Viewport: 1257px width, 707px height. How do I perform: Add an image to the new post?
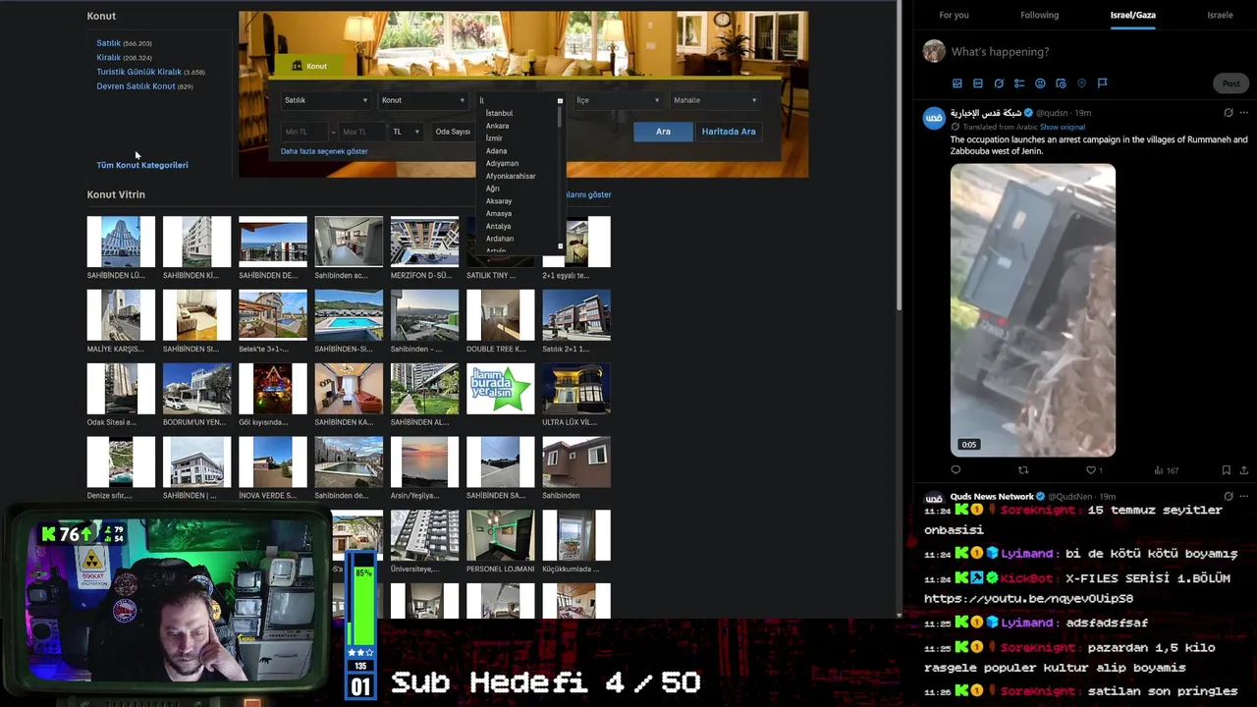[x=957, y=83]
